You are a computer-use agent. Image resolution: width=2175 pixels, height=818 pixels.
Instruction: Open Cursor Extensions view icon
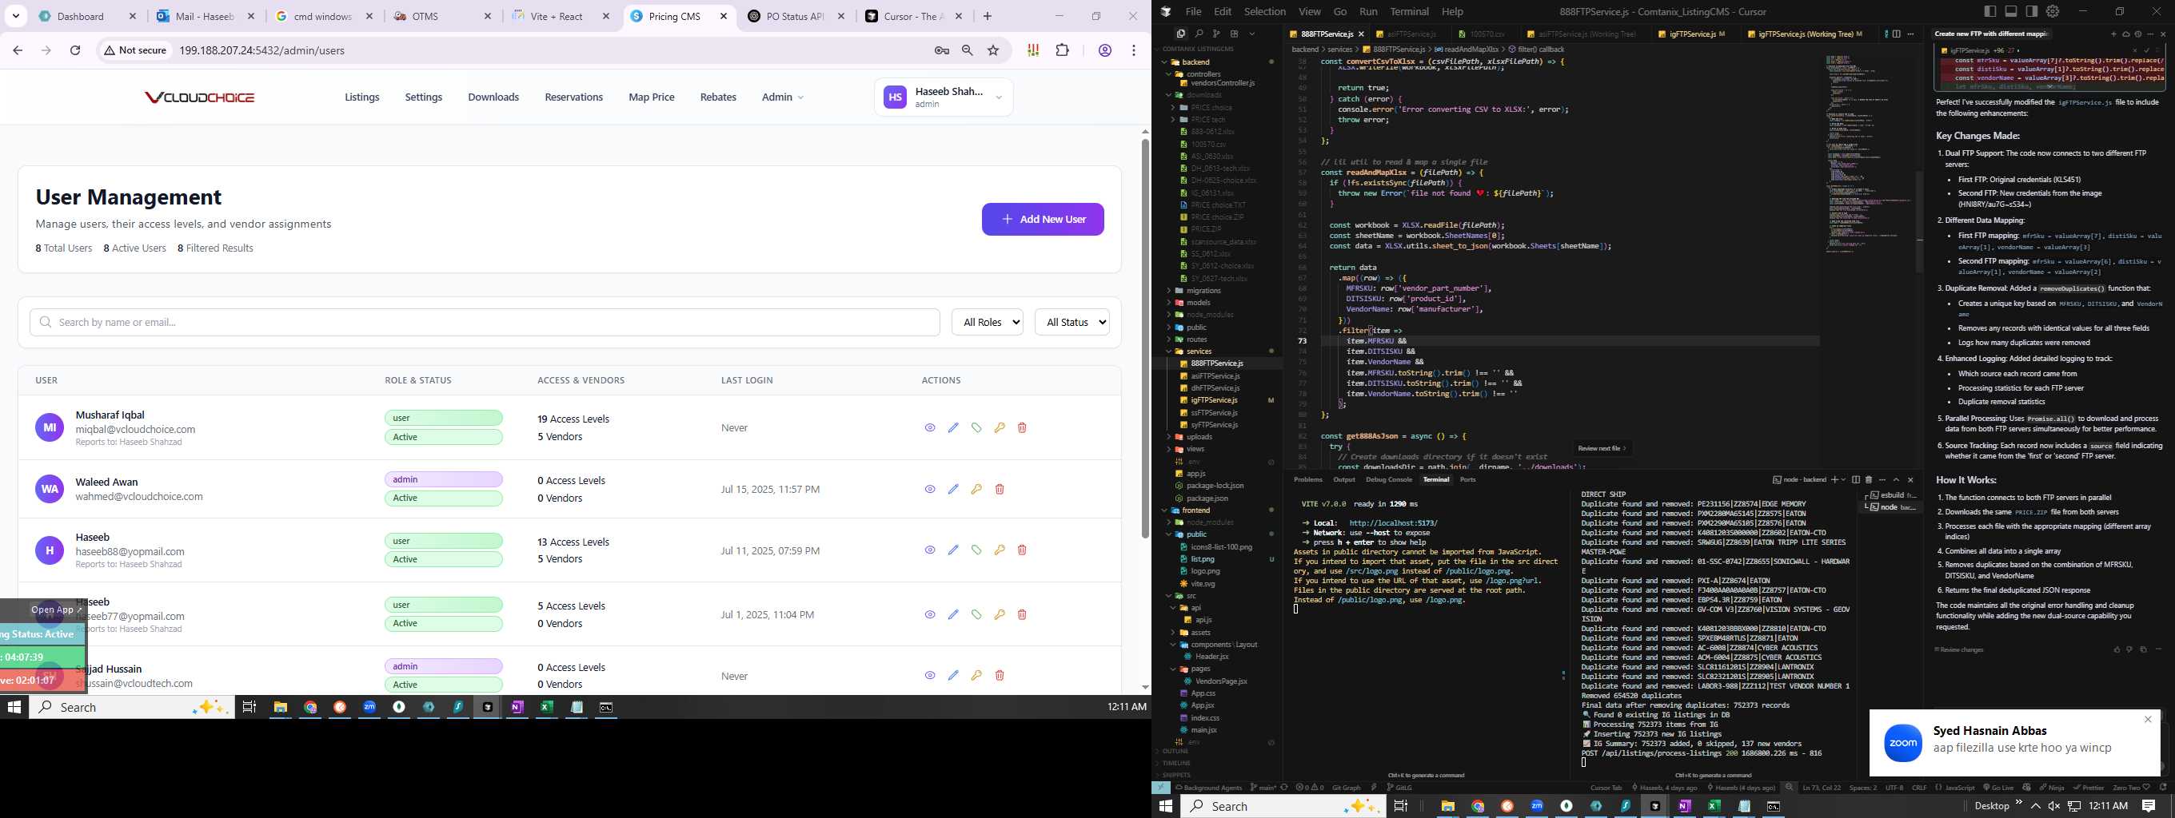tap(1234, 34)
